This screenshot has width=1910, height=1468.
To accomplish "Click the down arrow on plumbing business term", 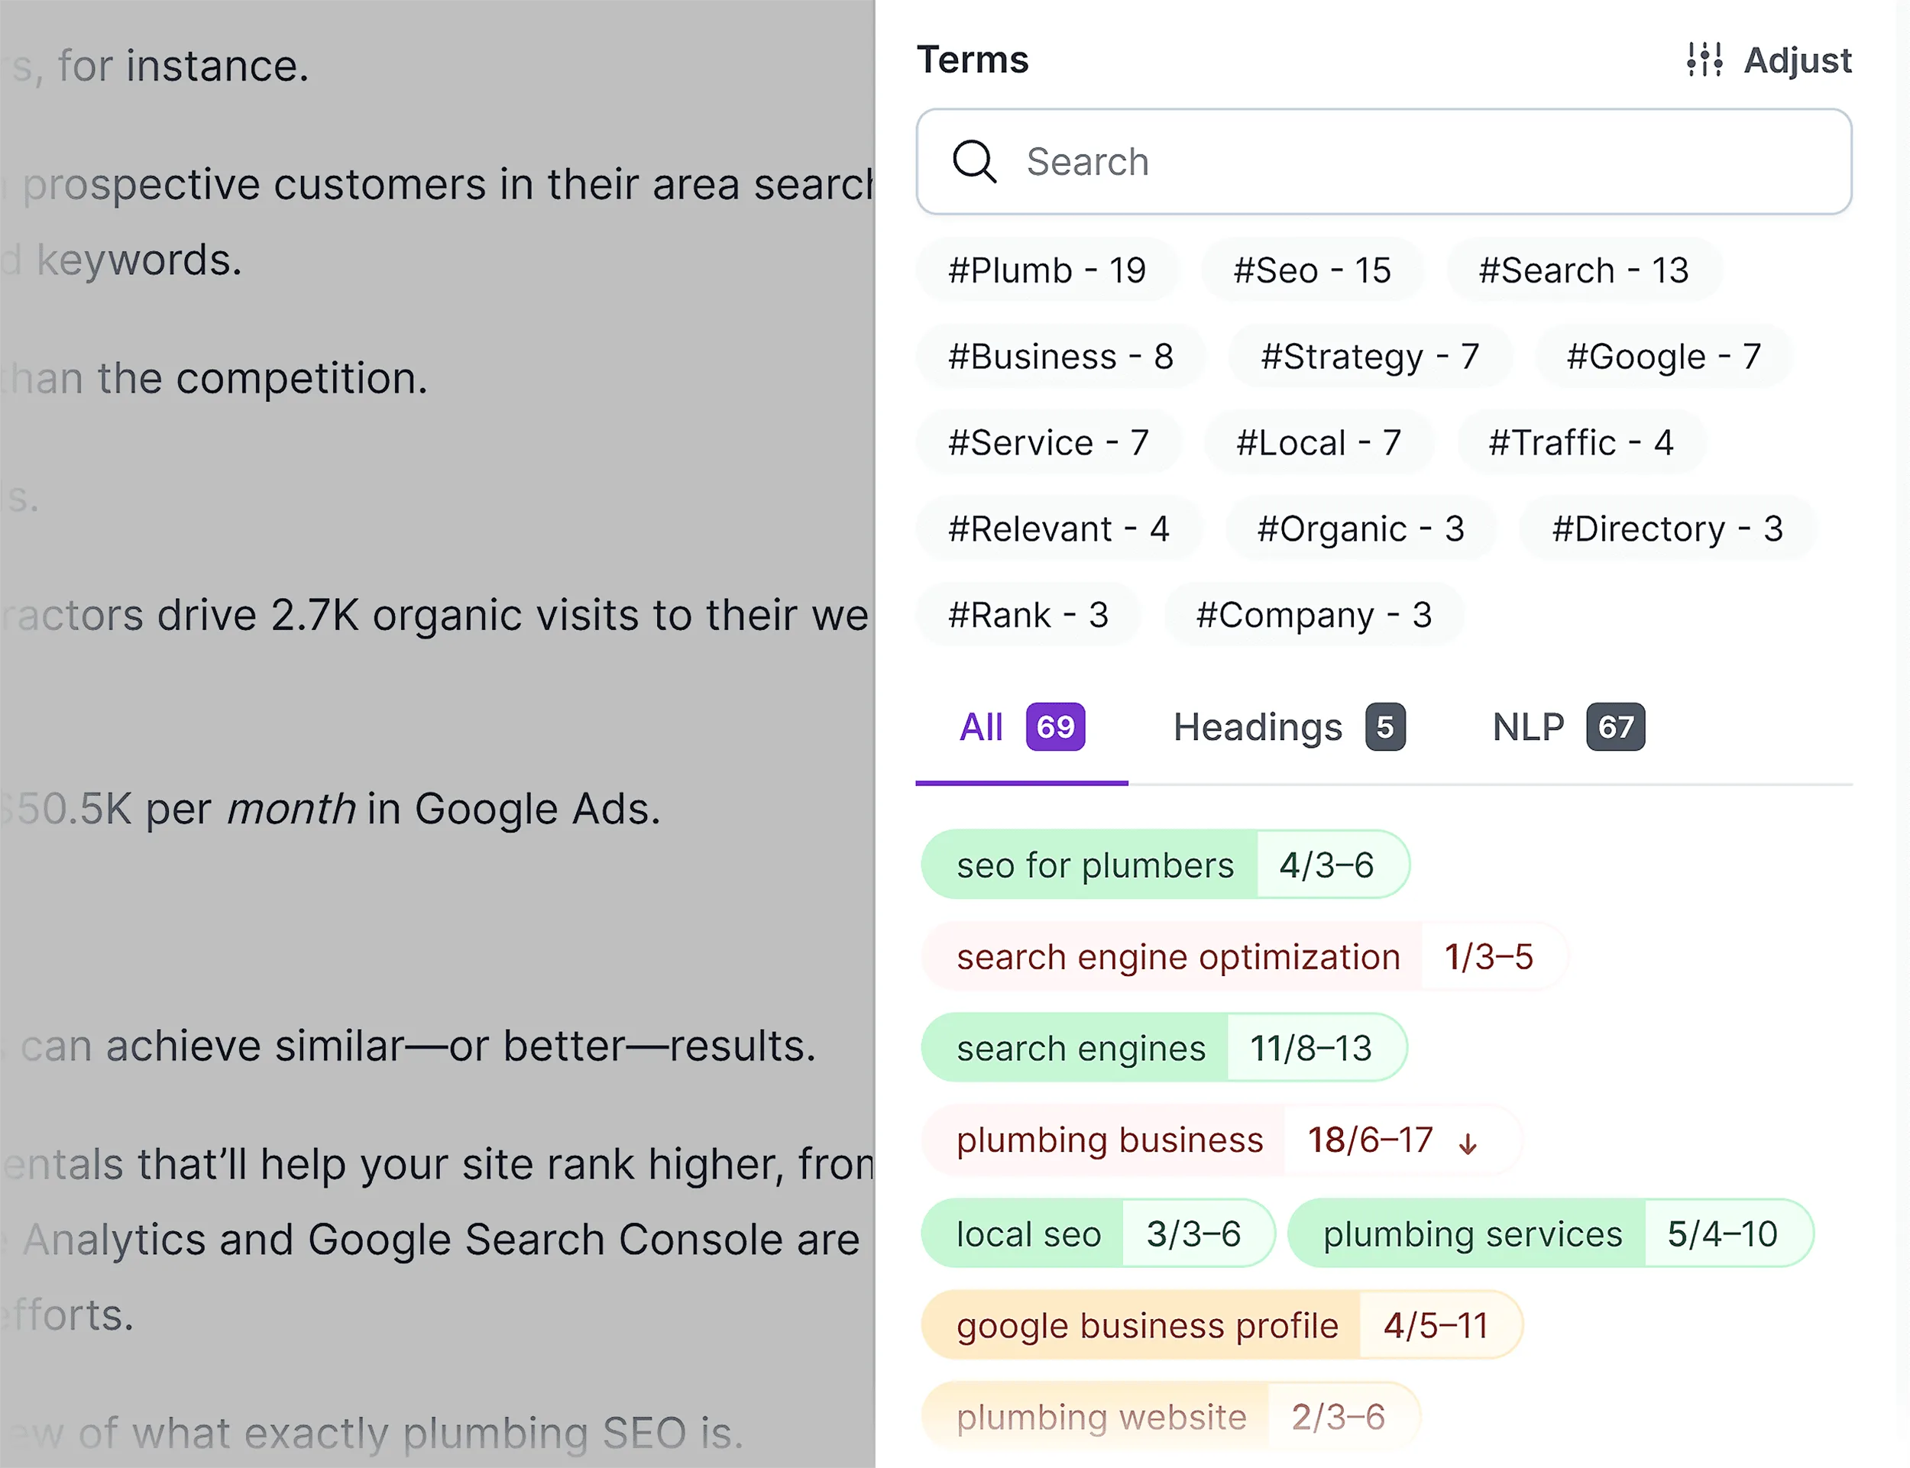I will tap(1468, 1140).
